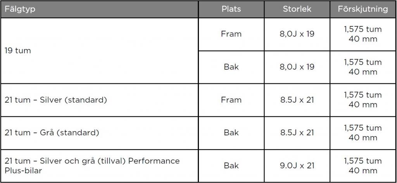This screenshot has height=183, width=397.
Task: Click the Performance Plus-bilar wheel type cell
Action: [100, 166]
